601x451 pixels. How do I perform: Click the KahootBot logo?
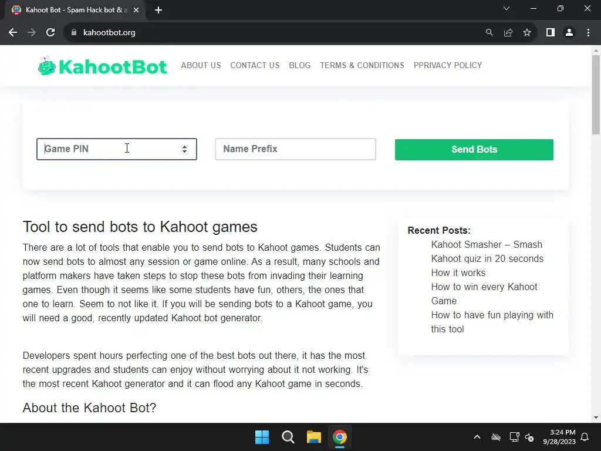pos(102,66)
